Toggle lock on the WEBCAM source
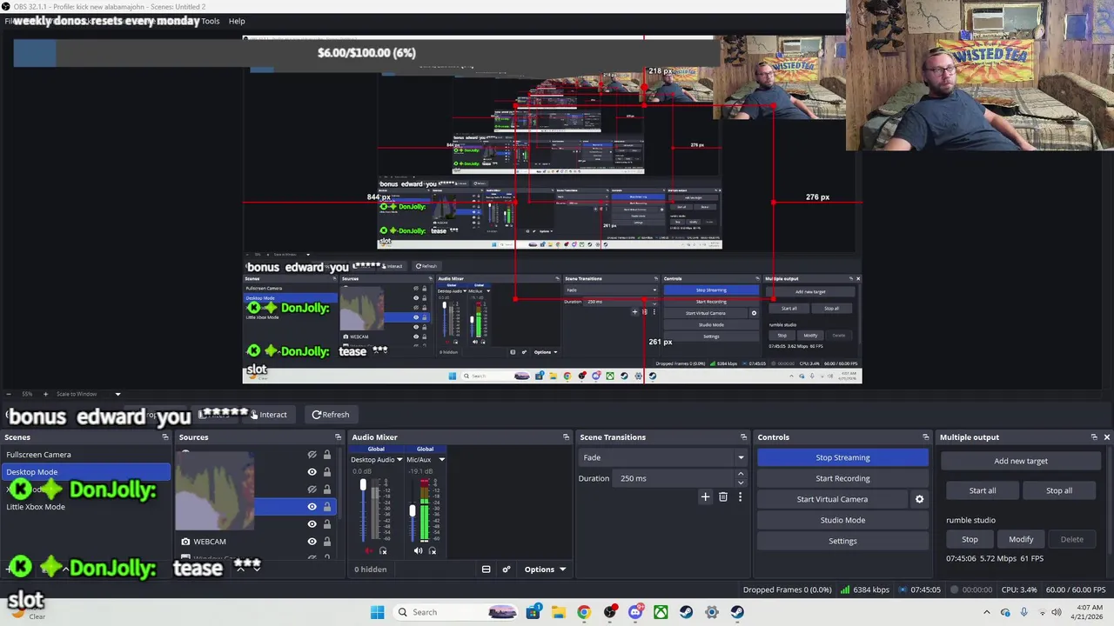 (x=327, y=542)
